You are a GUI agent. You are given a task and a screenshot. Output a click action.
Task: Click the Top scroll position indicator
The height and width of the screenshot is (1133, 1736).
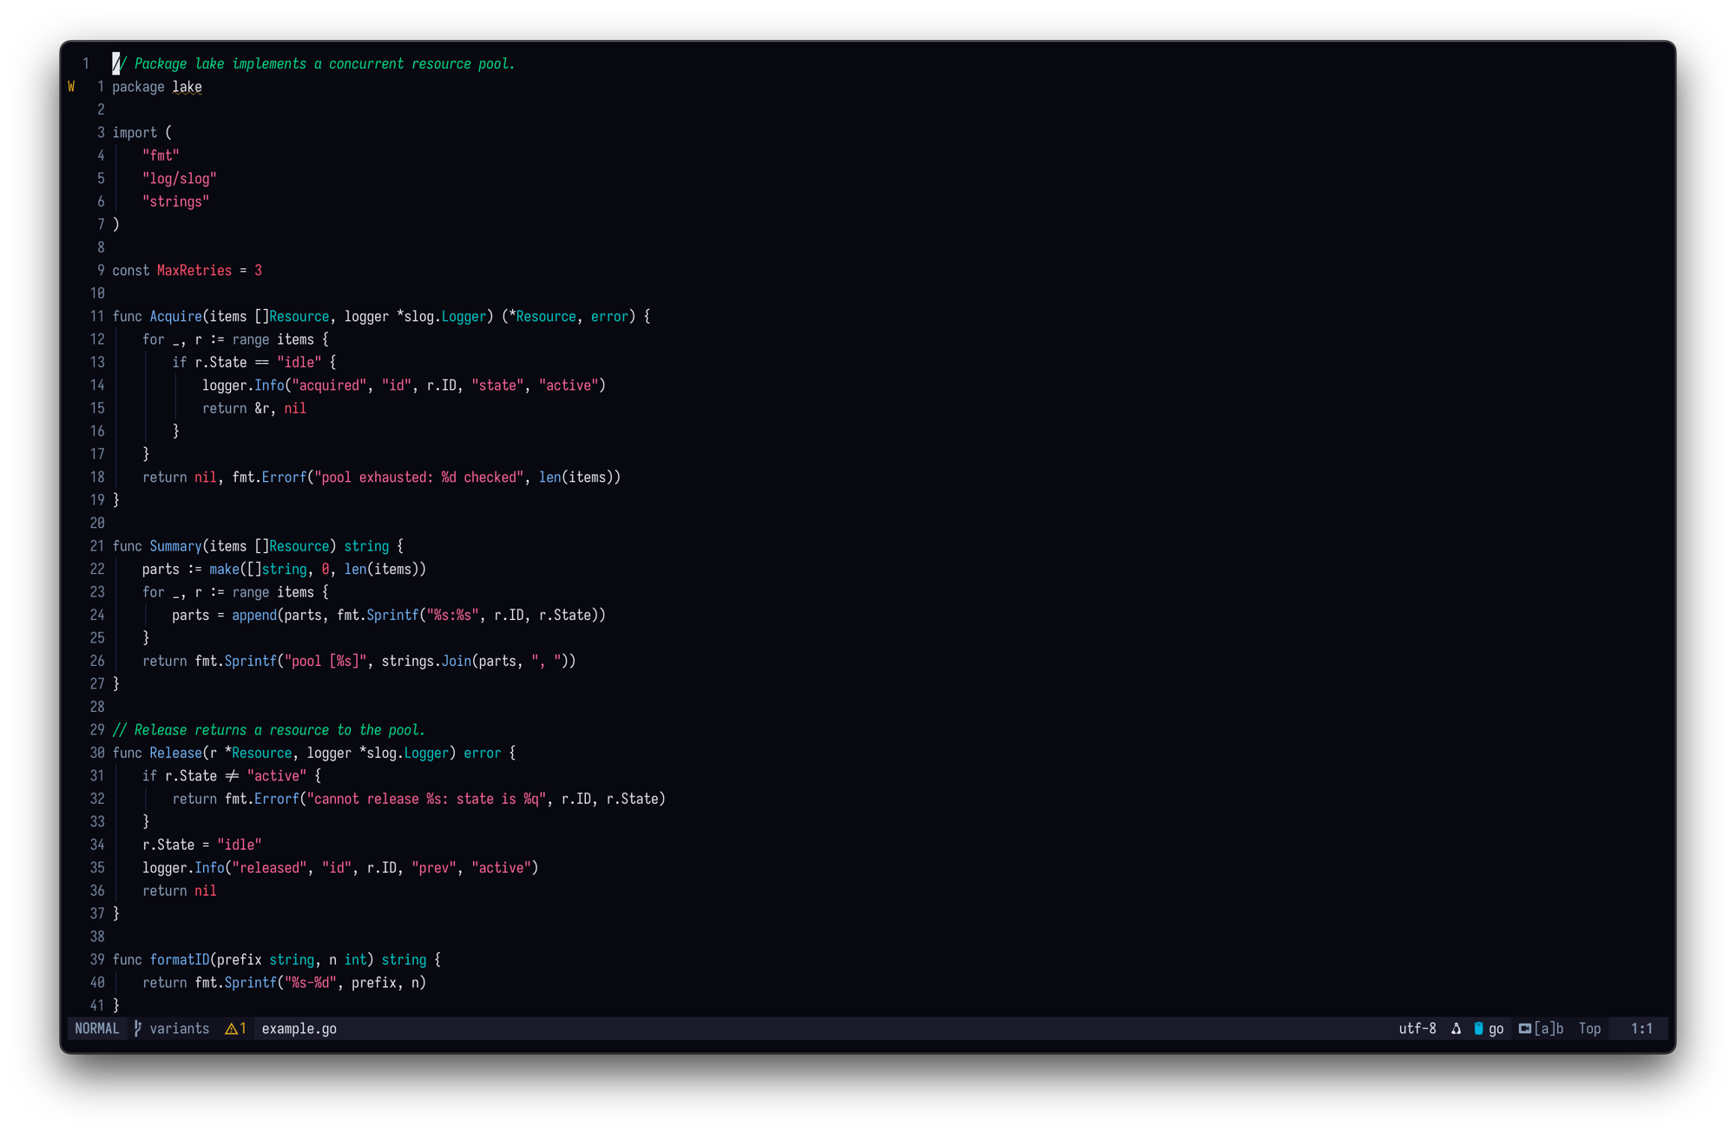(1589, 1029)
